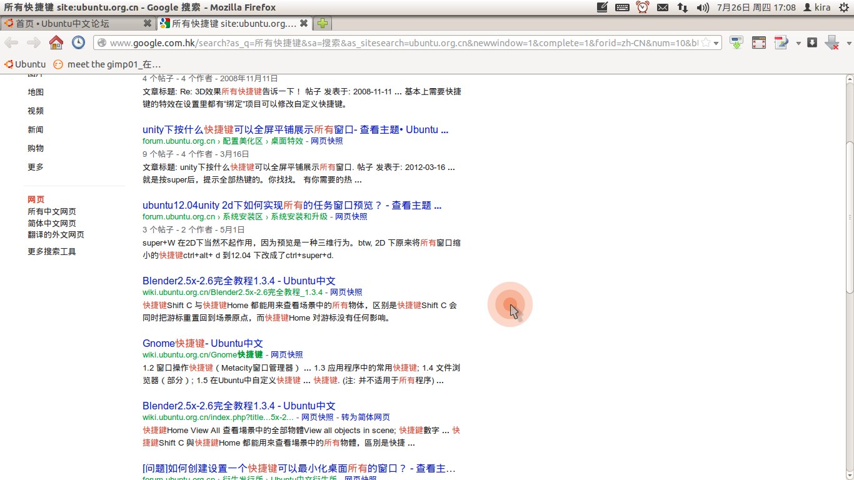This screenshot has height=480, width=854.
Task: Open result ubuntu12.04unity 2d下如何实现
Action: click(x=292, y=206)
